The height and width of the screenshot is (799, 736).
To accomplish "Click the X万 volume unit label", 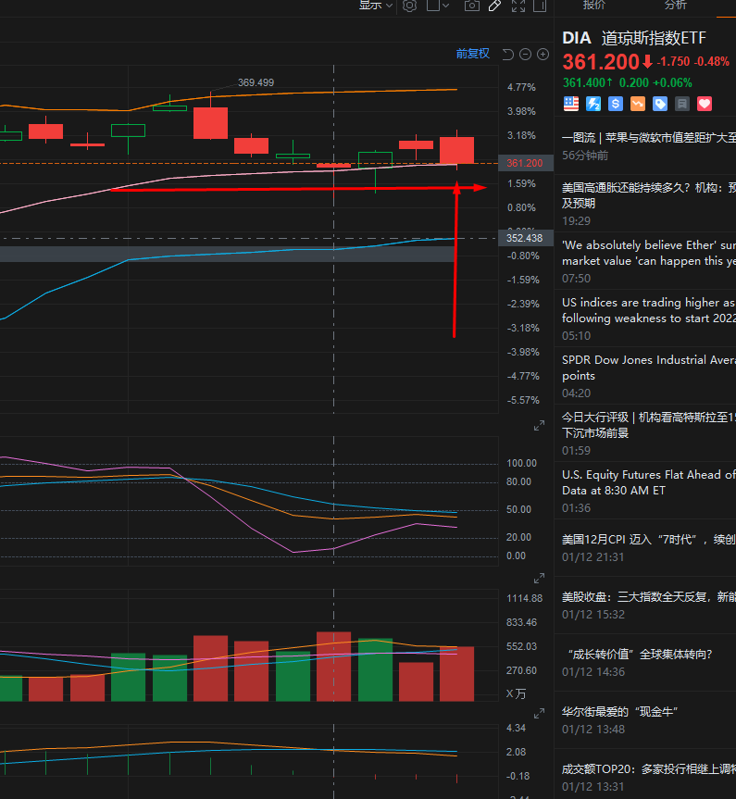I will [516, 693].
